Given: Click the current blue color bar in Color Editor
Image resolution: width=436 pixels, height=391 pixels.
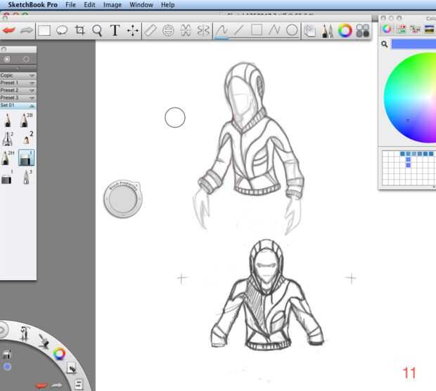Looking at the screenshot, I should [413, 44].
